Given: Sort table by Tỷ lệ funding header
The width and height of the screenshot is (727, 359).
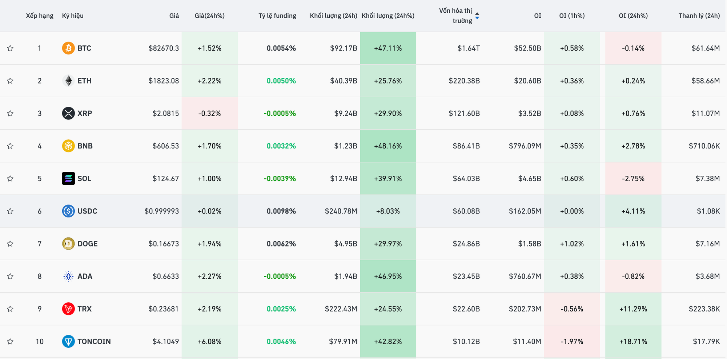Looking at the screenshot, I should tap(277, 16).
